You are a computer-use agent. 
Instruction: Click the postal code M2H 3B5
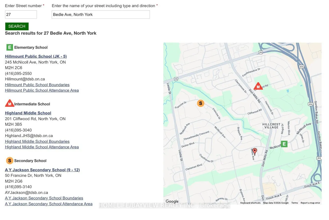14,124
